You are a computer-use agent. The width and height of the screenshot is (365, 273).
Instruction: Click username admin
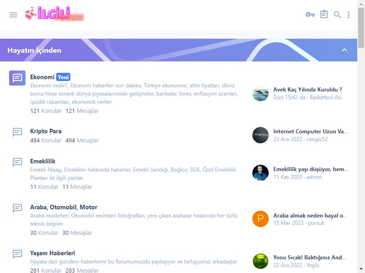pos(314,177)
